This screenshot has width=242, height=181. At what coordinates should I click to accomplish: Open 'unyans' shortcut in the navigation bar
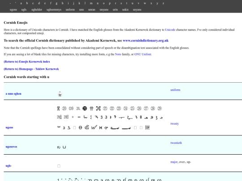[x=104, y=9]
